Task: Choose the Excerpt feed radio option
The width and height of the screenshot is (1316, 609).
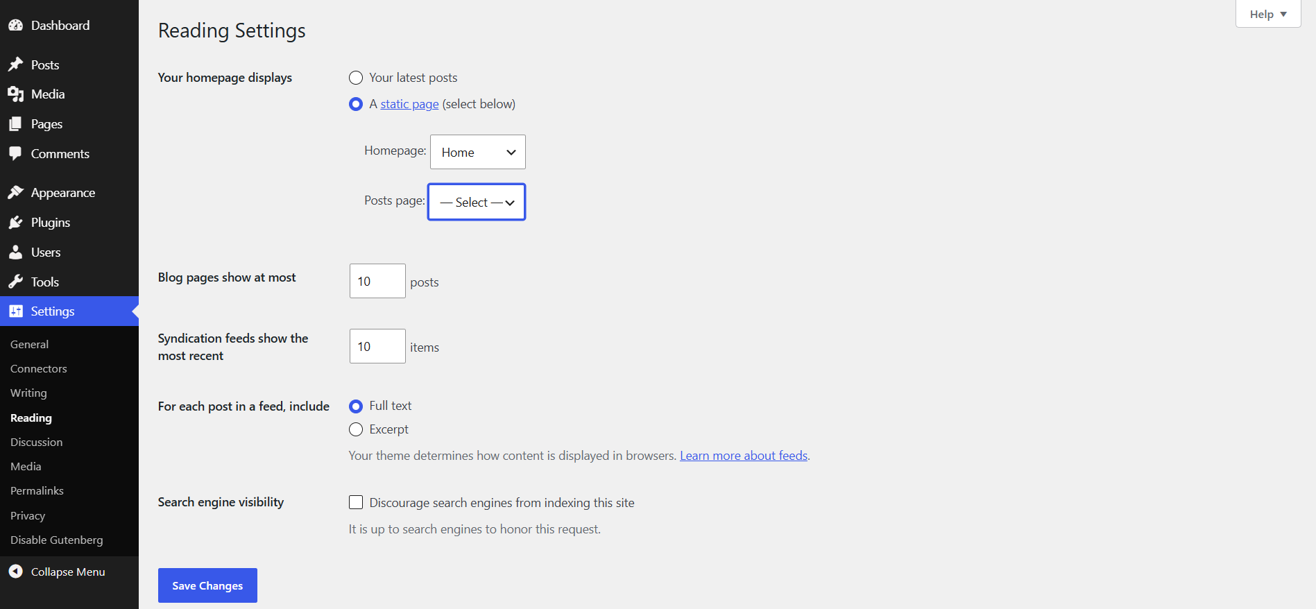Action: [x=356, y=429]
